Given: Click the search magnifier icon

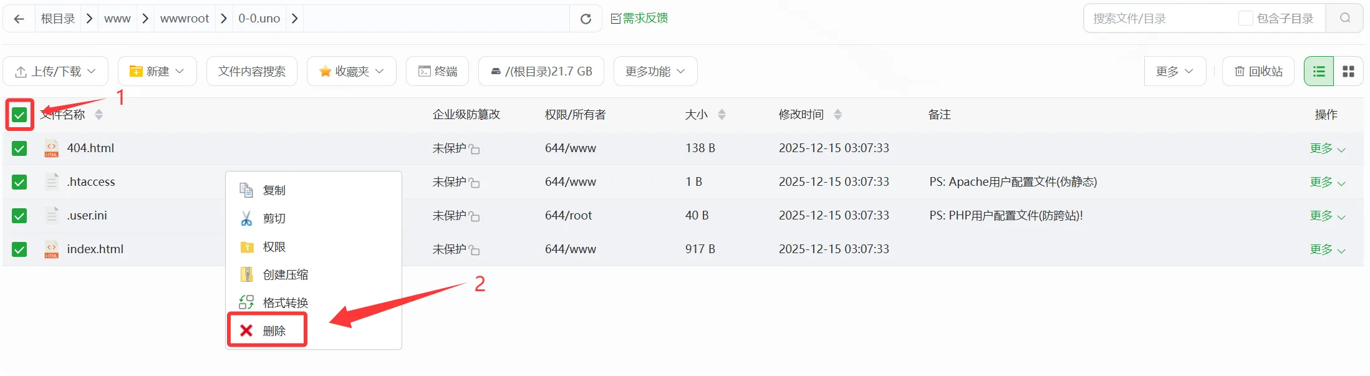Looking at the screenshot, I should [x=1345, y=18].
